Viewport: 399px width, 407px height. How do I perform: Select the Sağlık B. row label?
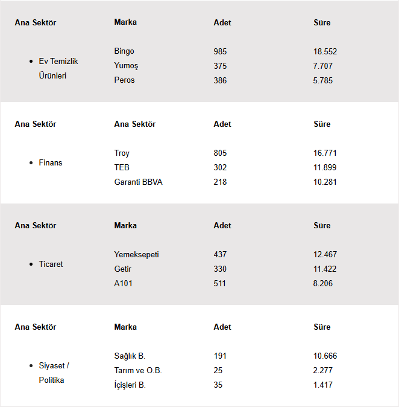coord(130,356)
